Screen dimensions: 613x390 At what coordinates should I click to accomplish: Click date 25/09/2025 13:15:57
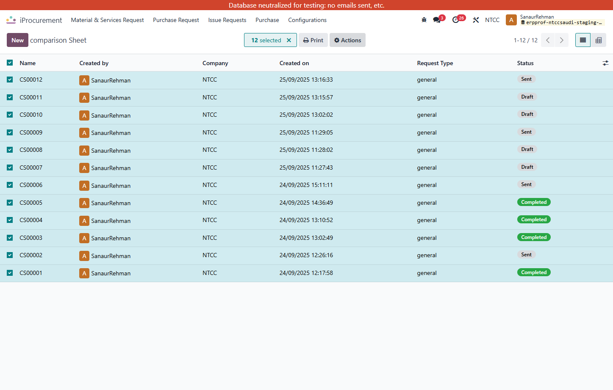click(x=306, y=97)
